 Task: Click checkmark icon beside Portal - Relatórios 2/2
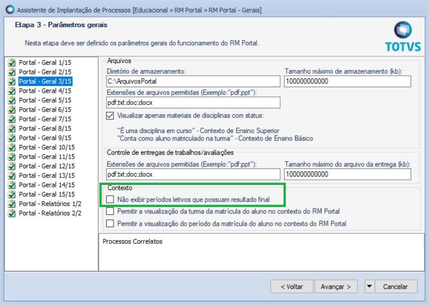click(x=12, y=213)
